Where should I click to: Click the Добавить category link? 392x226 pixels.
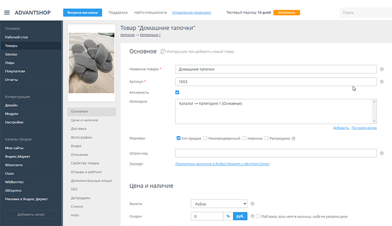point(340,128)
